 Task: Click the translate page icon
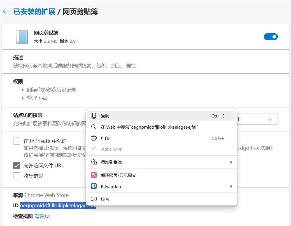[x=94, y=175]
